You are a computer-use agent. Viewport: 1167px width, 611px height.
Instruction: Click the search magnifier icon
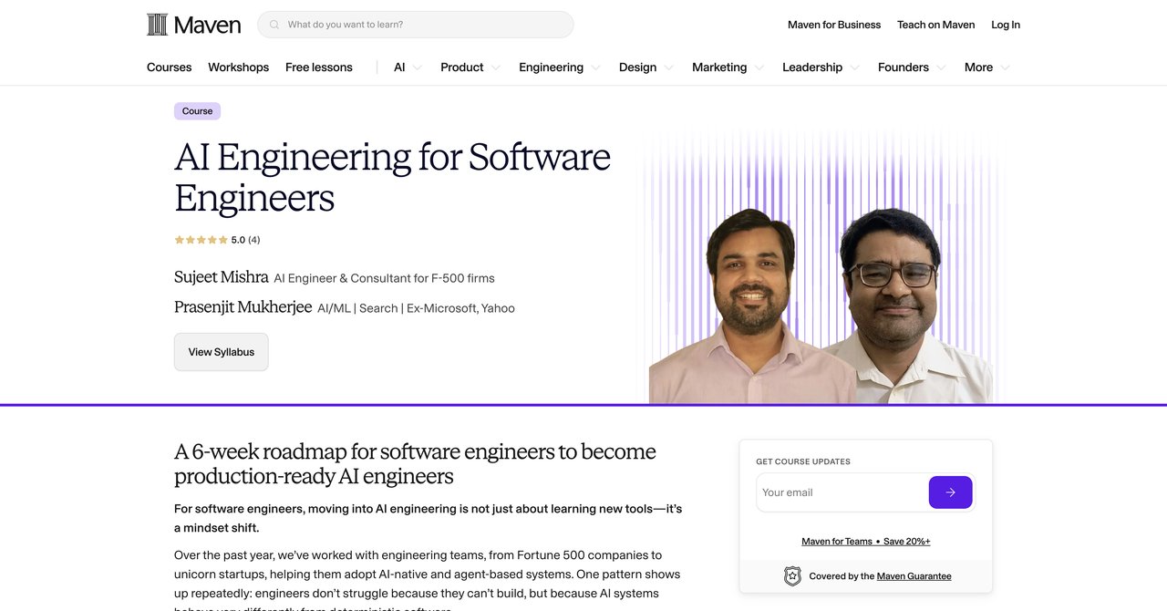[274, 25]
